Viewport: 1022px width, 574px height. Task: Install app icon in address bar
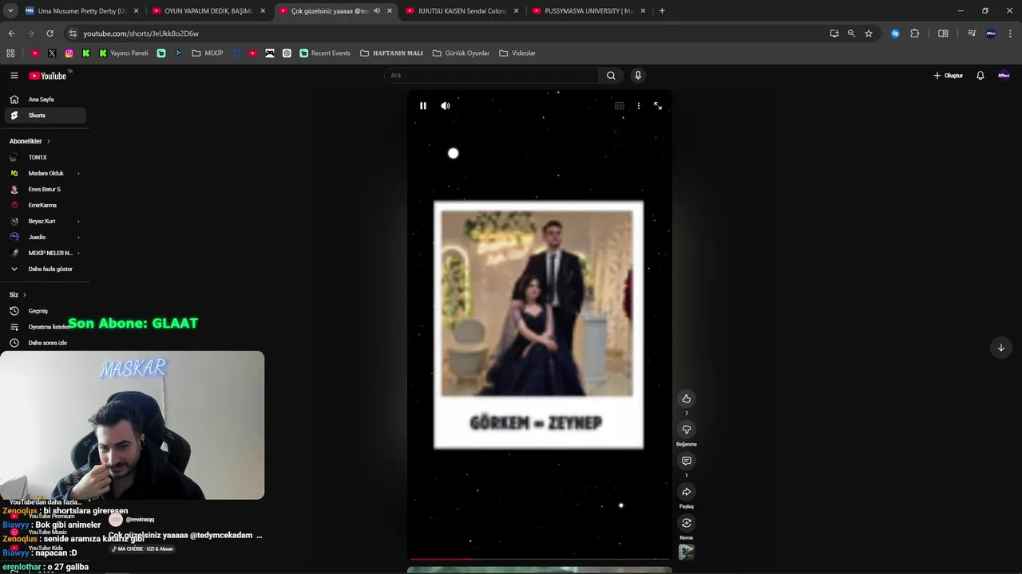(834, 33)
